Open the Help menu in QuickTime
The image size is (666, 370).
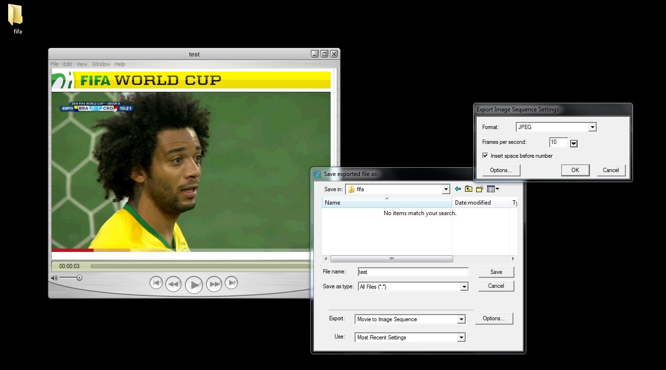coord(120,64)
